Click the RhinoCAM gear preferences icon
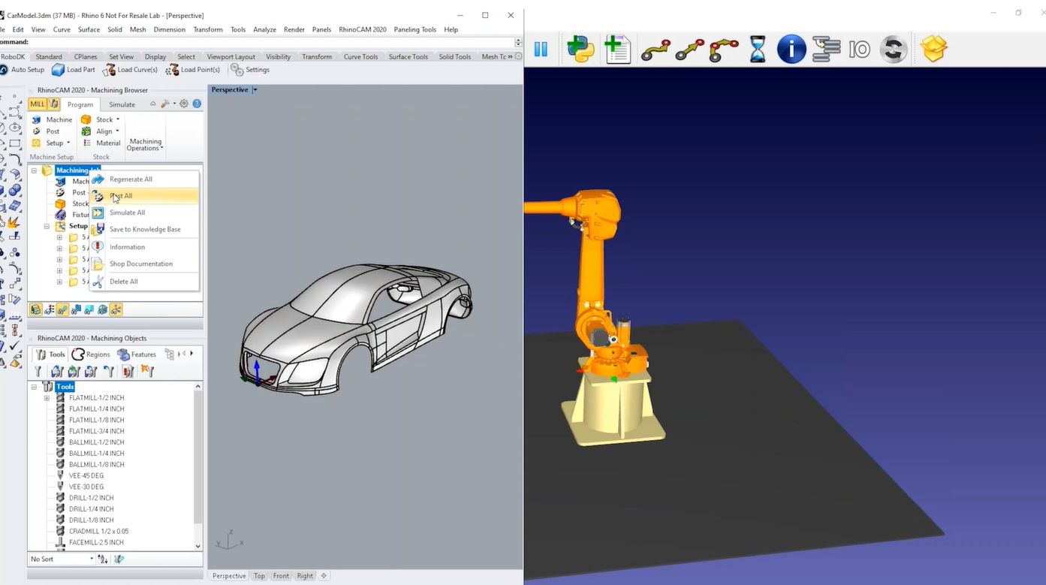This screenshot has height=585, width=1046. [184, 104]
